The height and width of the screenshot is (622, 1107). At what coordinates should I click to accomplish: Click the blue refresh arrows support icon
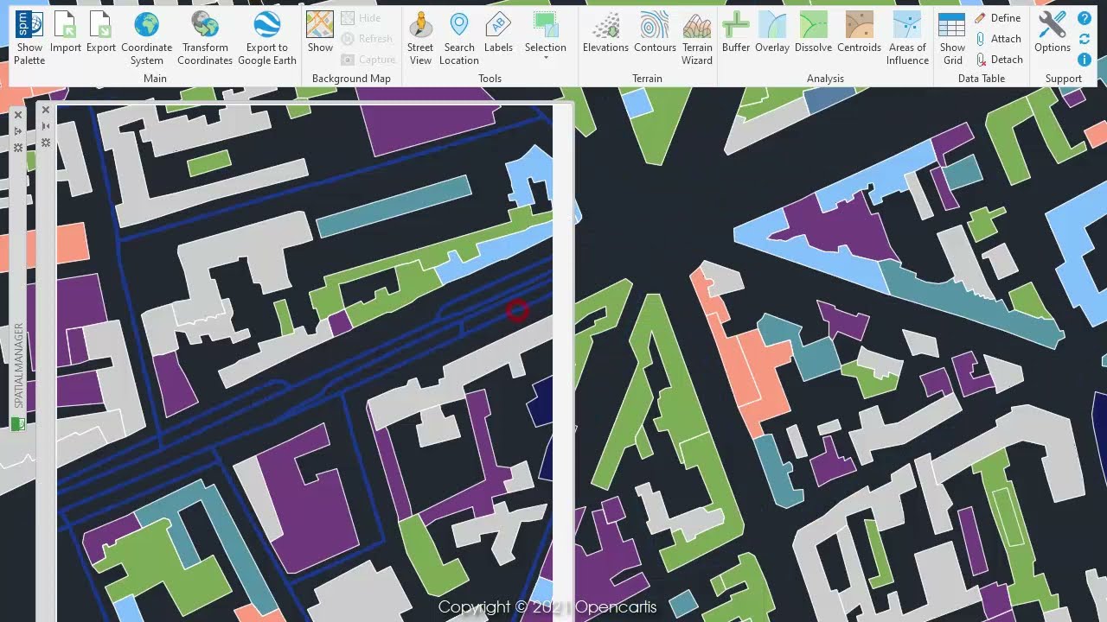coord(1085,39)
